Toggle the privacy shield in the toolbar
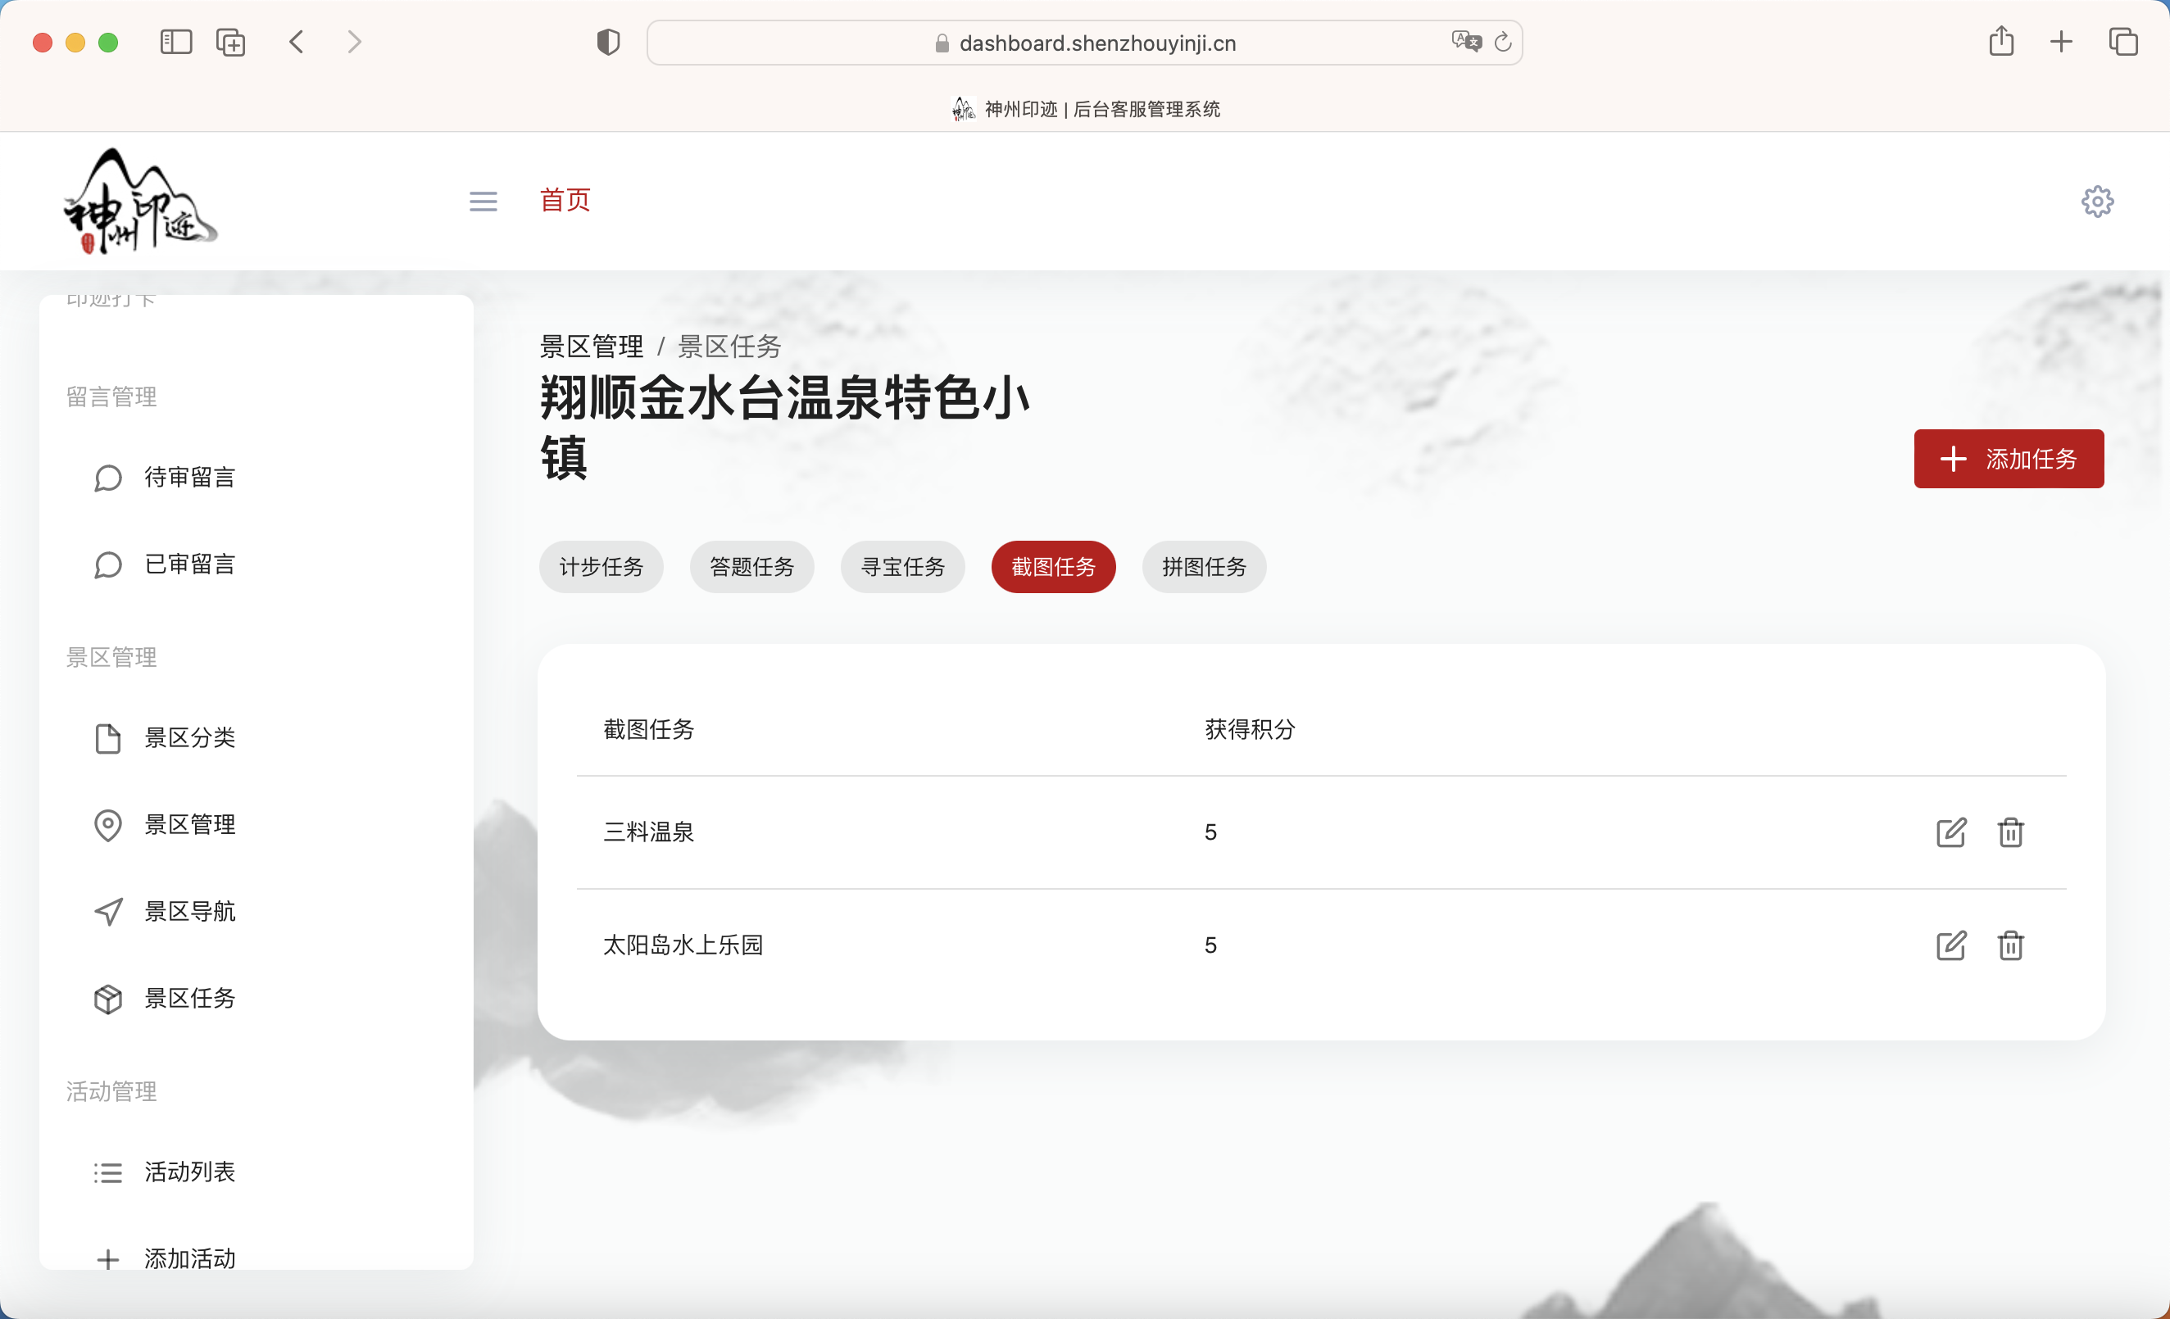Screen dimensions: 2170x1319 608,42
